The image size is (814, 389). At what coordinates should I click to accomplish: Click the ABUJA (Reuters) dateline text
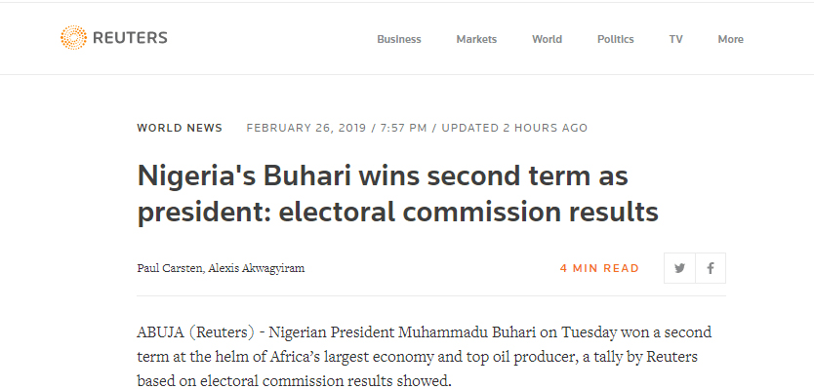pos(196,332)
